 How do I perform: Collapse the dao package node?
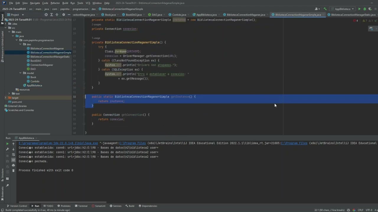click(x=20, y=44)
